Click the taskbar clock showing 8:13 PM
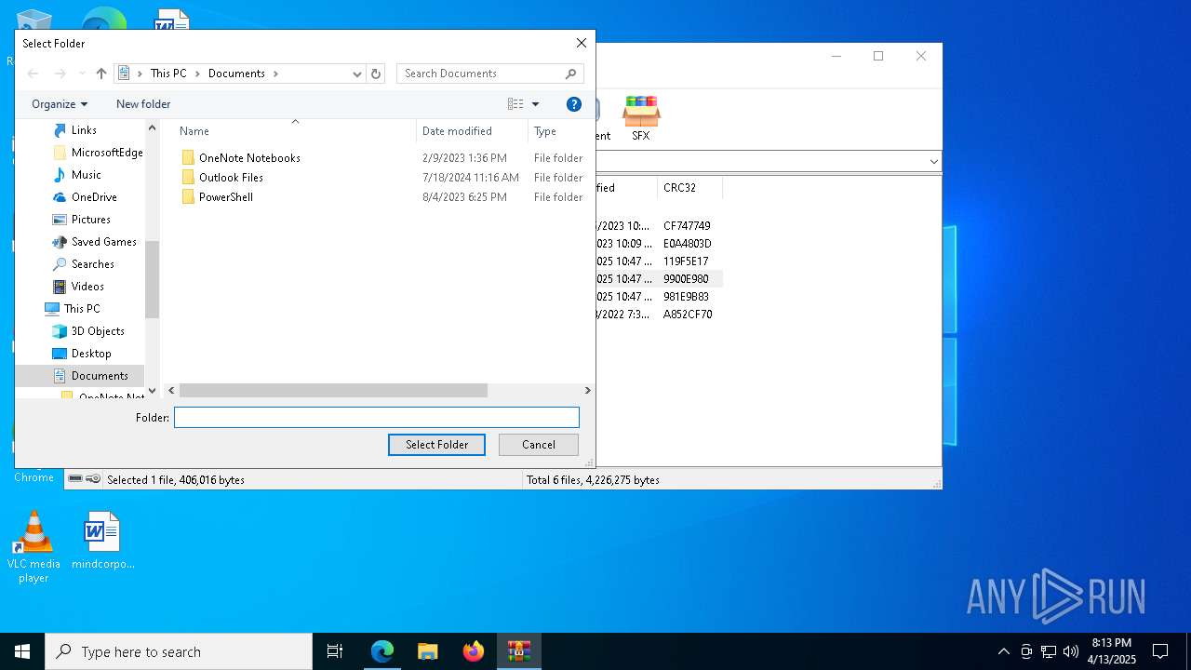Image resolution: width=1191 pixels, height=670 pixels. [x=1112, y=651]
